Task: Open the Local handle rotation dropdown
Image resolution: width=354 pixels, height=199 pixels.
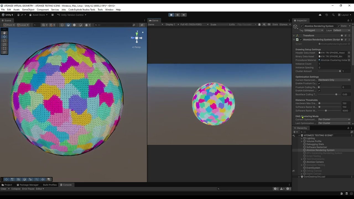Action: (22, 25)
